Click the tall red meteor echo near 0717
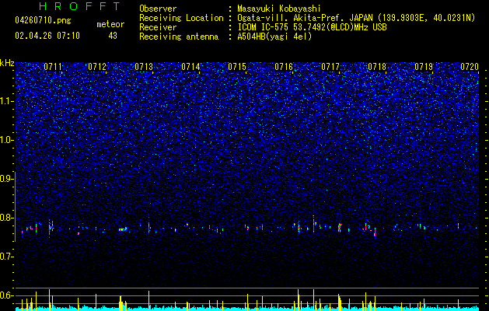489x311 pixels. pos(314,224)
